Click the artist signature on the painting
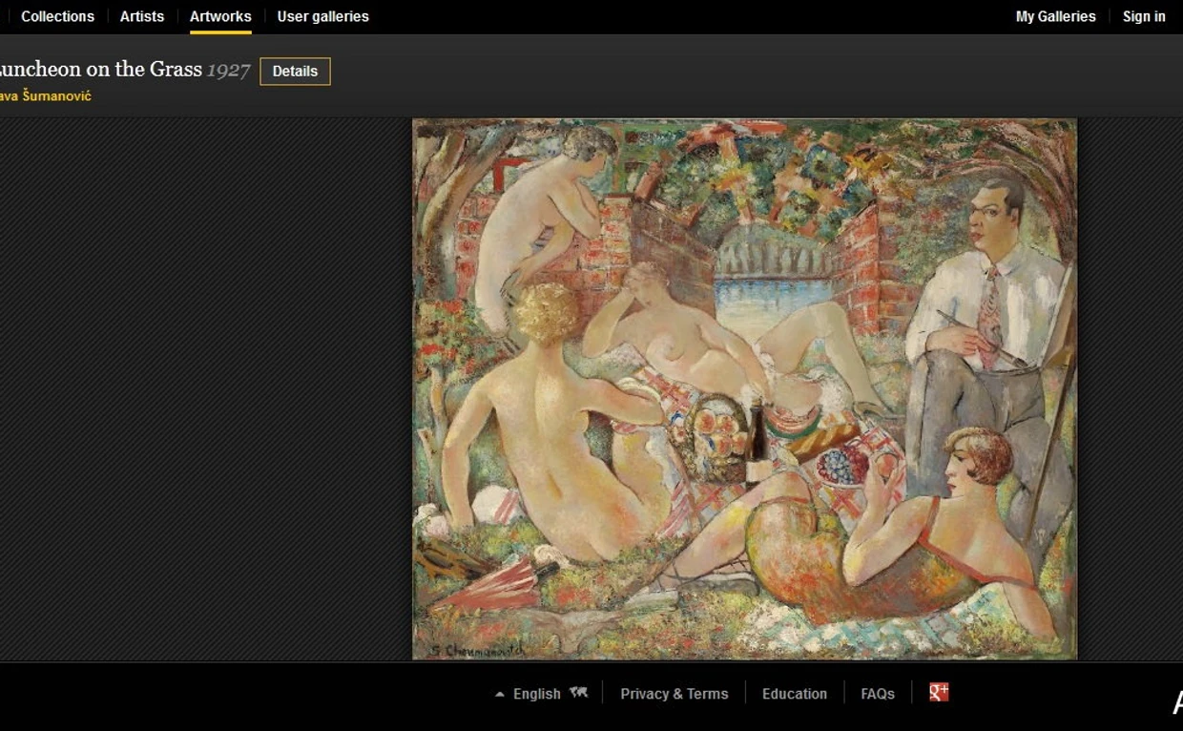1183x731 pixels. coord(477,650)
